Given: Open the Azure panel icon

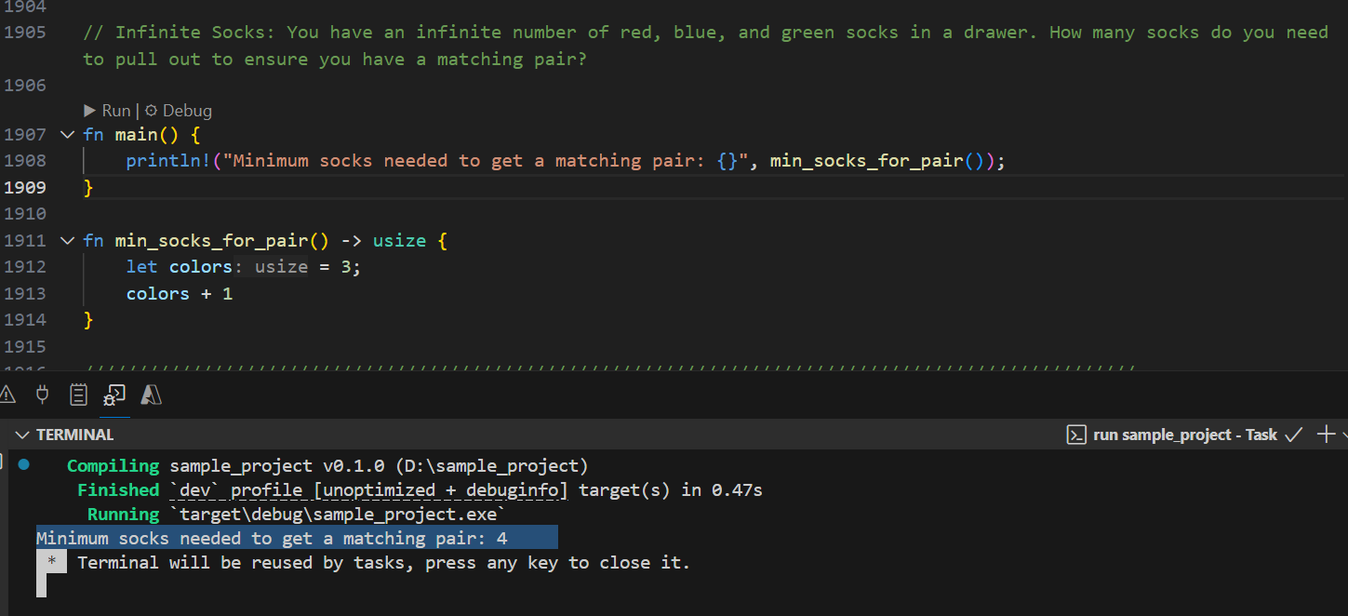Looking at the screenshot, I should [x=151, y=395].
